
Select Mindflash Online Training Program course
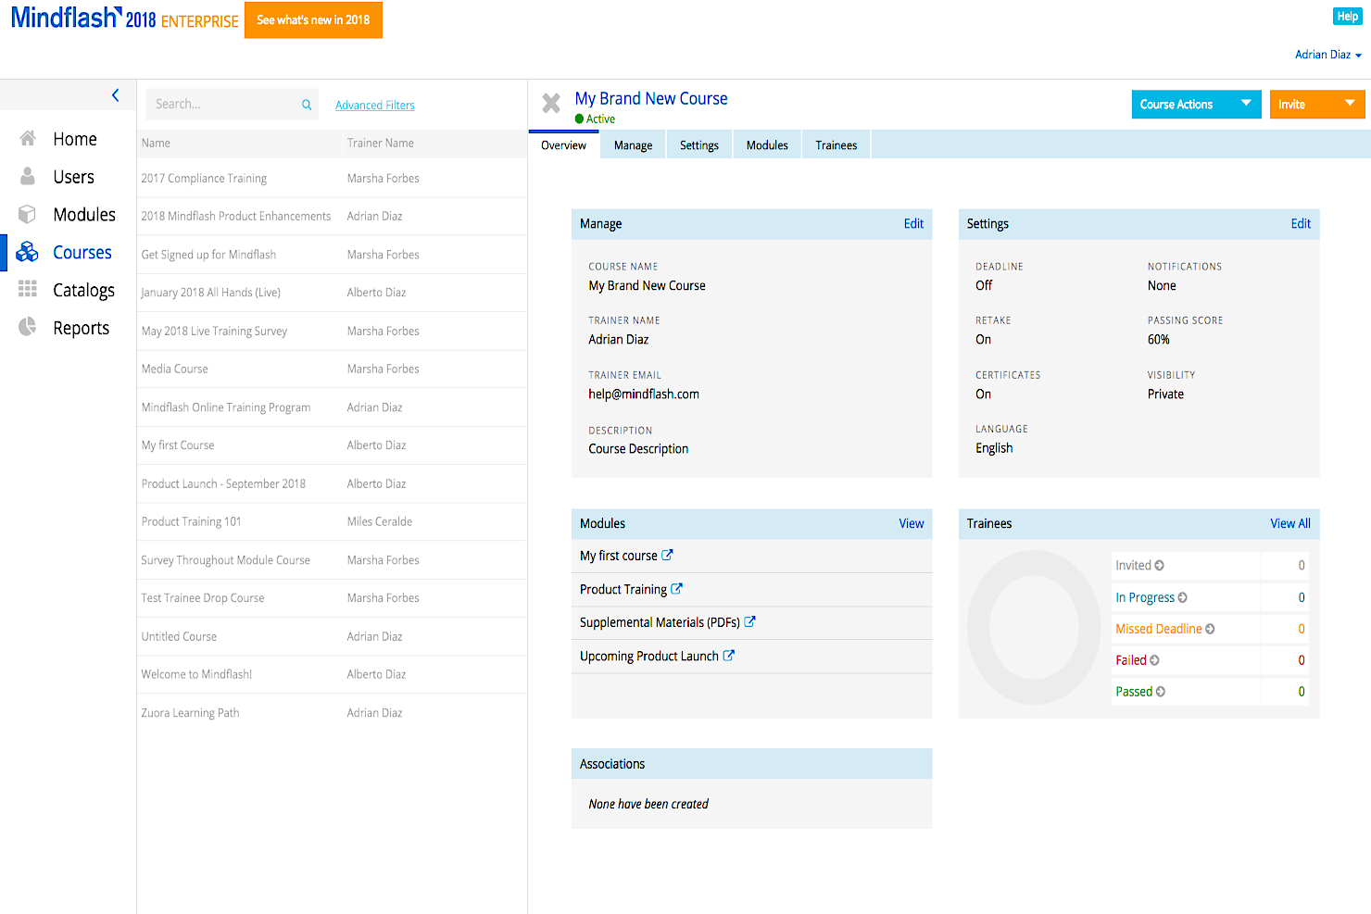(x=333, y=407)
